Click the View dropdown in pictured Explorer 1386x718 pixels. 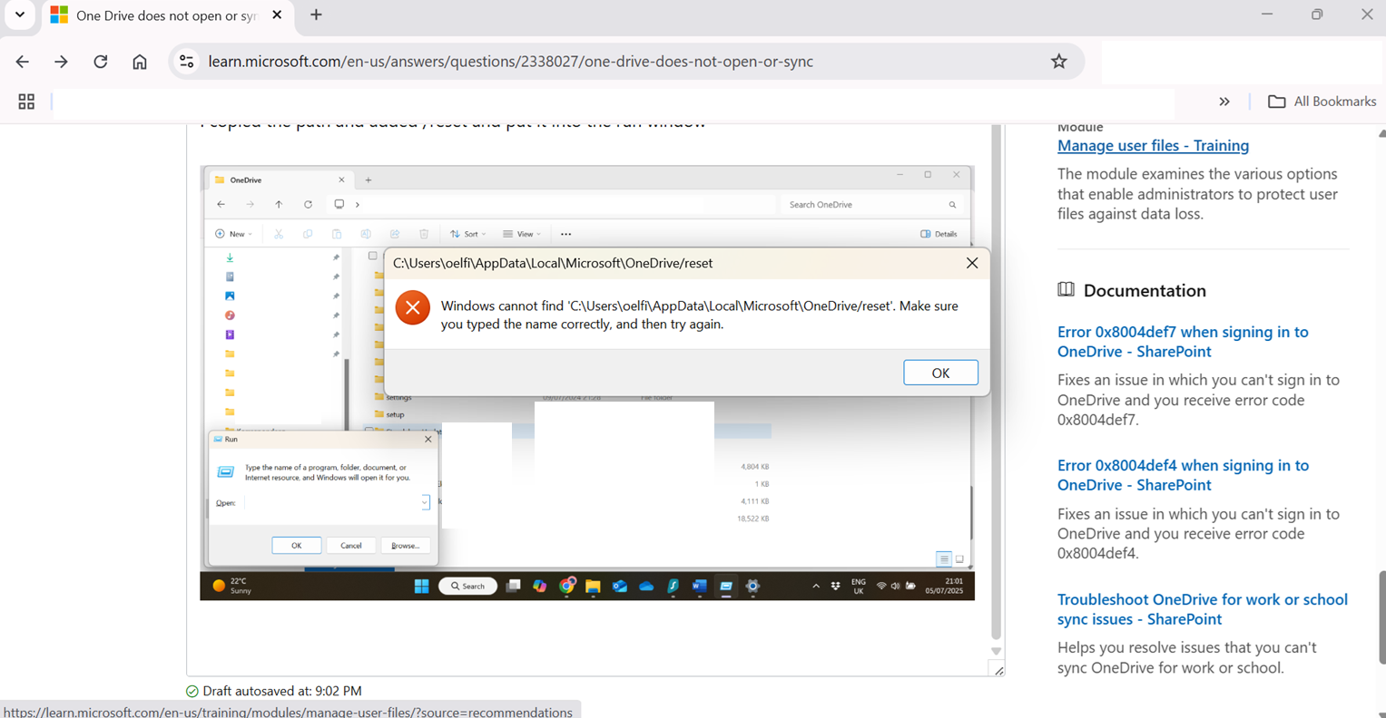click(x=522, y=234)
